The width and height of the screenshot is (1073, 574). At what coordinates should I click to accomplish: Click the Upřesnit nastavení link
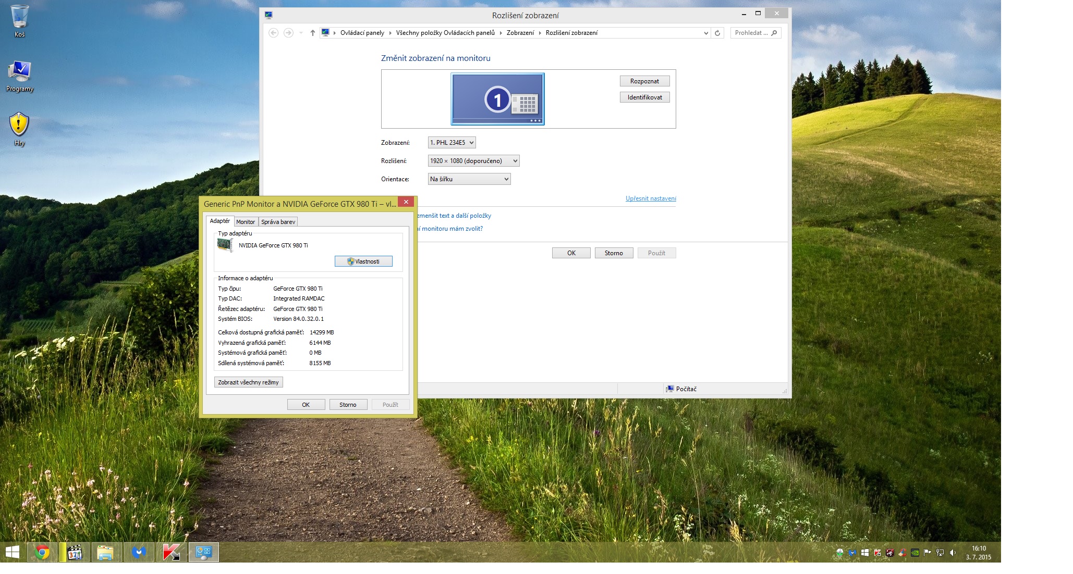click(650, 198)
